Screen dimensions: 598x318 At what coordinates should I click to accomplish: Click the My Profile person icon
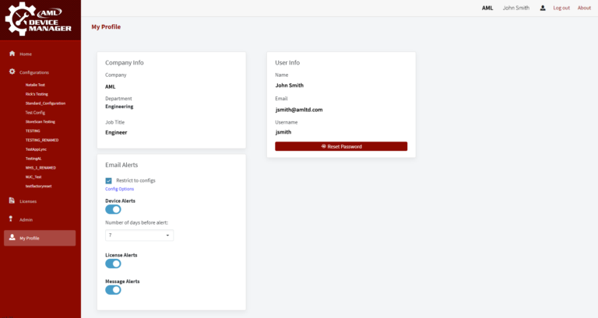point(12,238)
